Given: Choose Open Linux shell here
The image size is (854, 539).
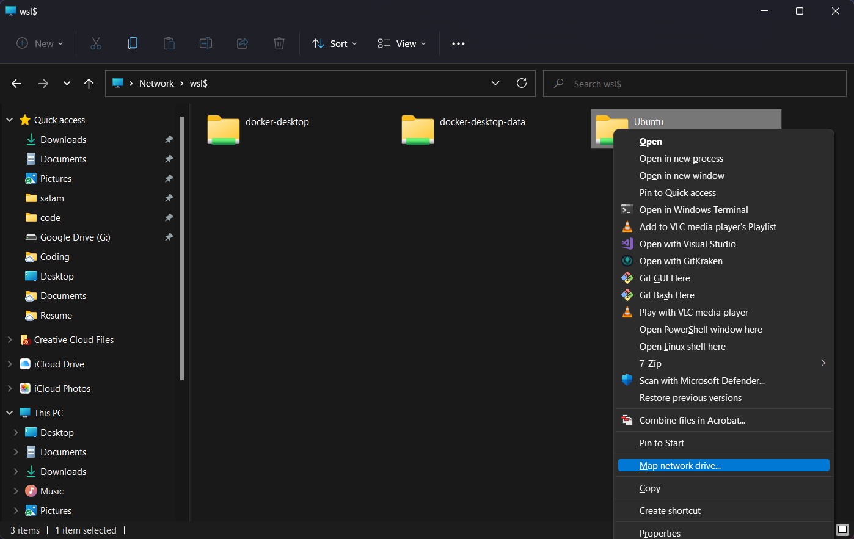Looking at the screenshot, I should coord(724,347).
